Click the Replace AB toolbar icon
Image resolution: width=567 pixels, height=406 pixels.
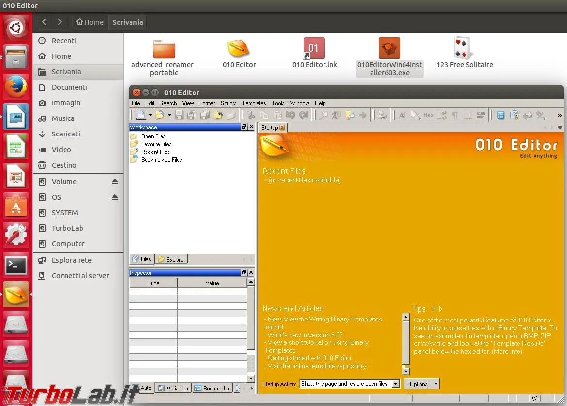(x=337, y=115)
